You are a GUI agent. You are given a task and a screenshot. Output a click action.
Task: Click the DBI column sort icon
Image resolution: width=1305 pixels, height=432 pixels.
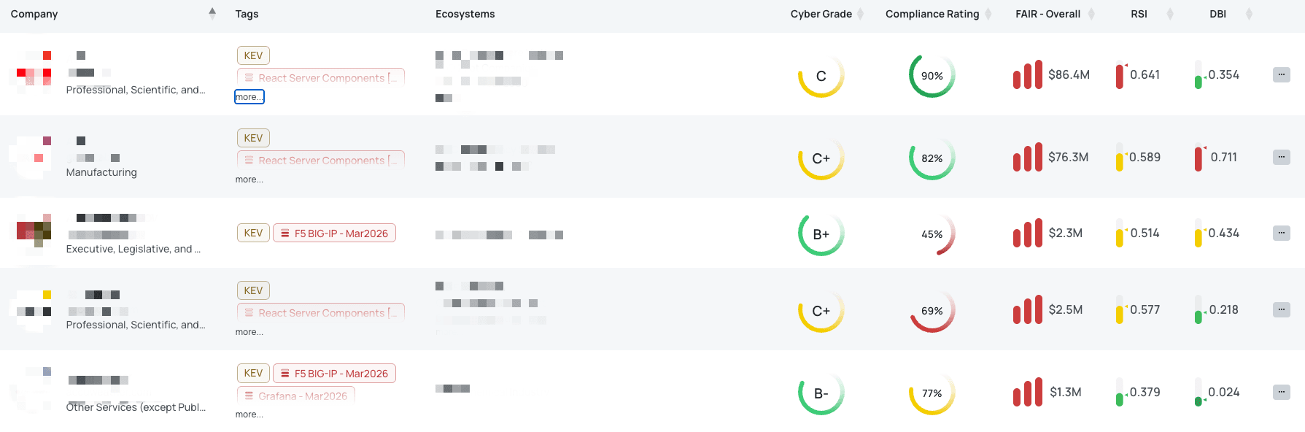[1249, 14]
